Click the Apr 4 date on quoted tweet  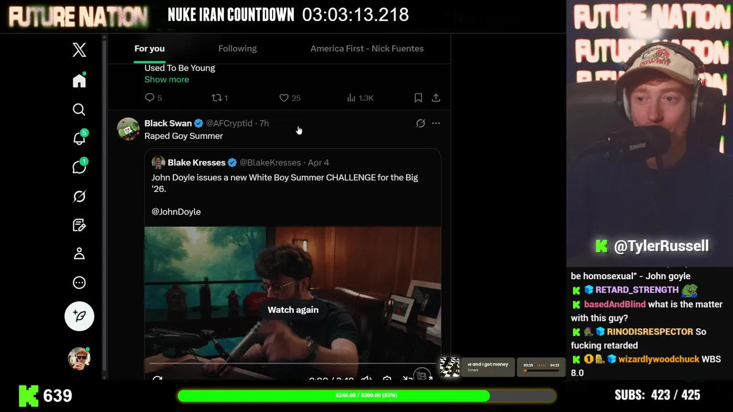318,163
